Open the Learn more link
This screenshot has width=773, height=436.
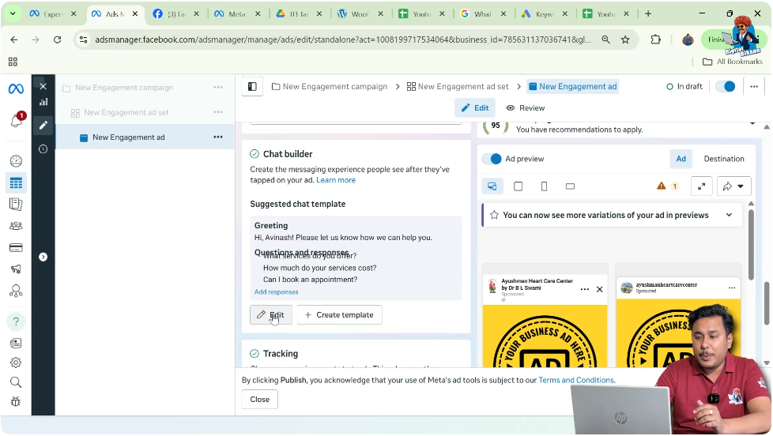[x=336, y=180]
